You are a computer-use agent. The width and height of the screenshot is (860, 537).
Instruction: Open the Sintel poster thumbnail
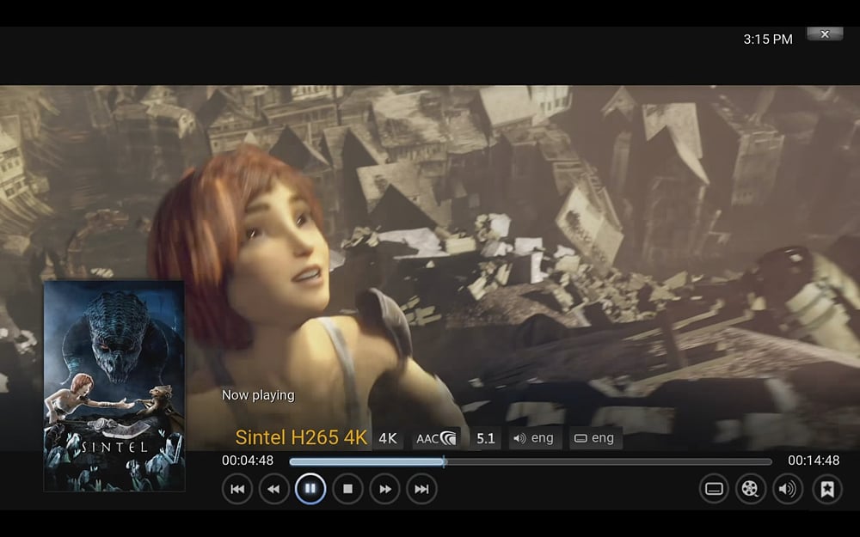coord(113,385)
